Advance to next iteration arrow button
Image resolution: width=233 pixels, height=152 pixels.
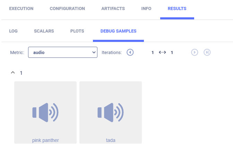click(195, 52)
